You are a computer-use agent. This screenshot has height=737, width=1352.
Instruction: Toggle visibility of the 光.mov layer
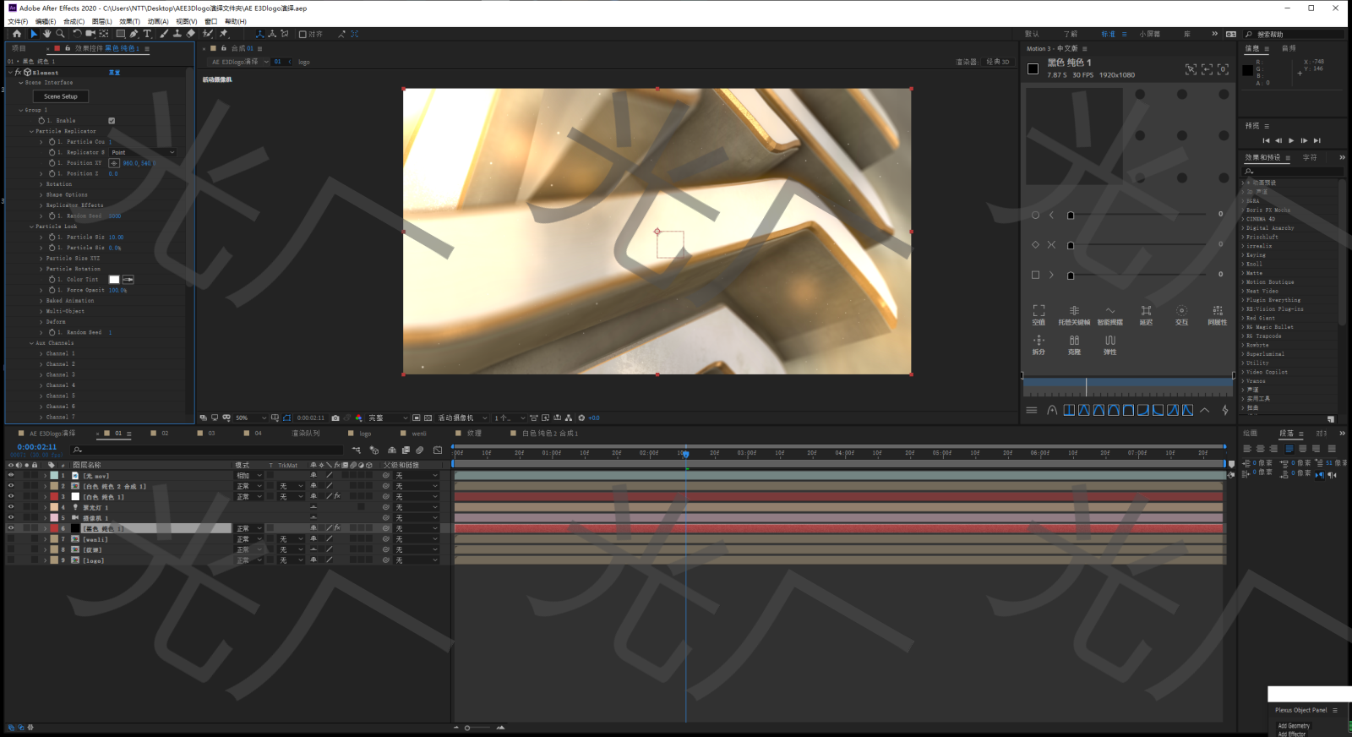click(x=11, y=476)
